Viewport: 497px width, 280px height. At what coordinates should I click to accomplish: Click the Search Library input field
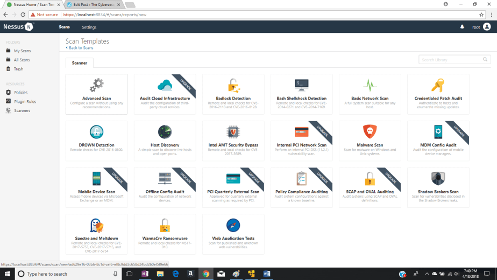coord(451,60)
